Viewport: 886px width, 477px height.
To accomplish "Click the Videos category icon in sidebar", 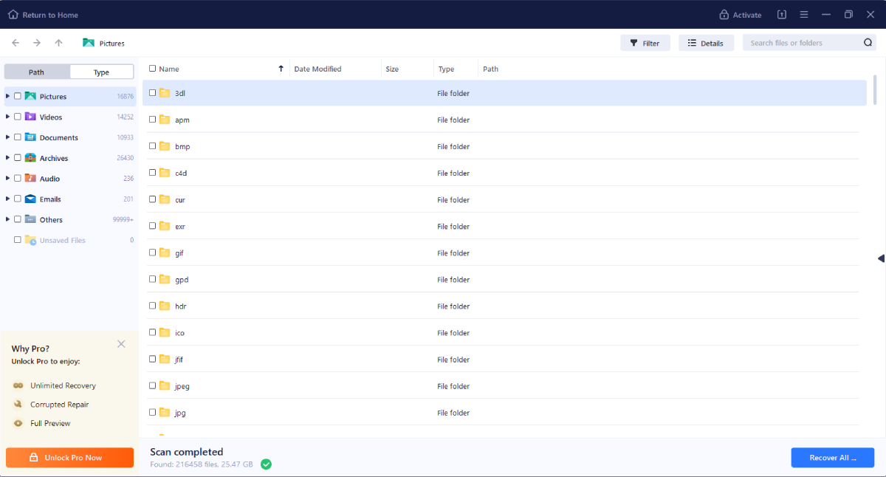I will click(x=30, y=117).
